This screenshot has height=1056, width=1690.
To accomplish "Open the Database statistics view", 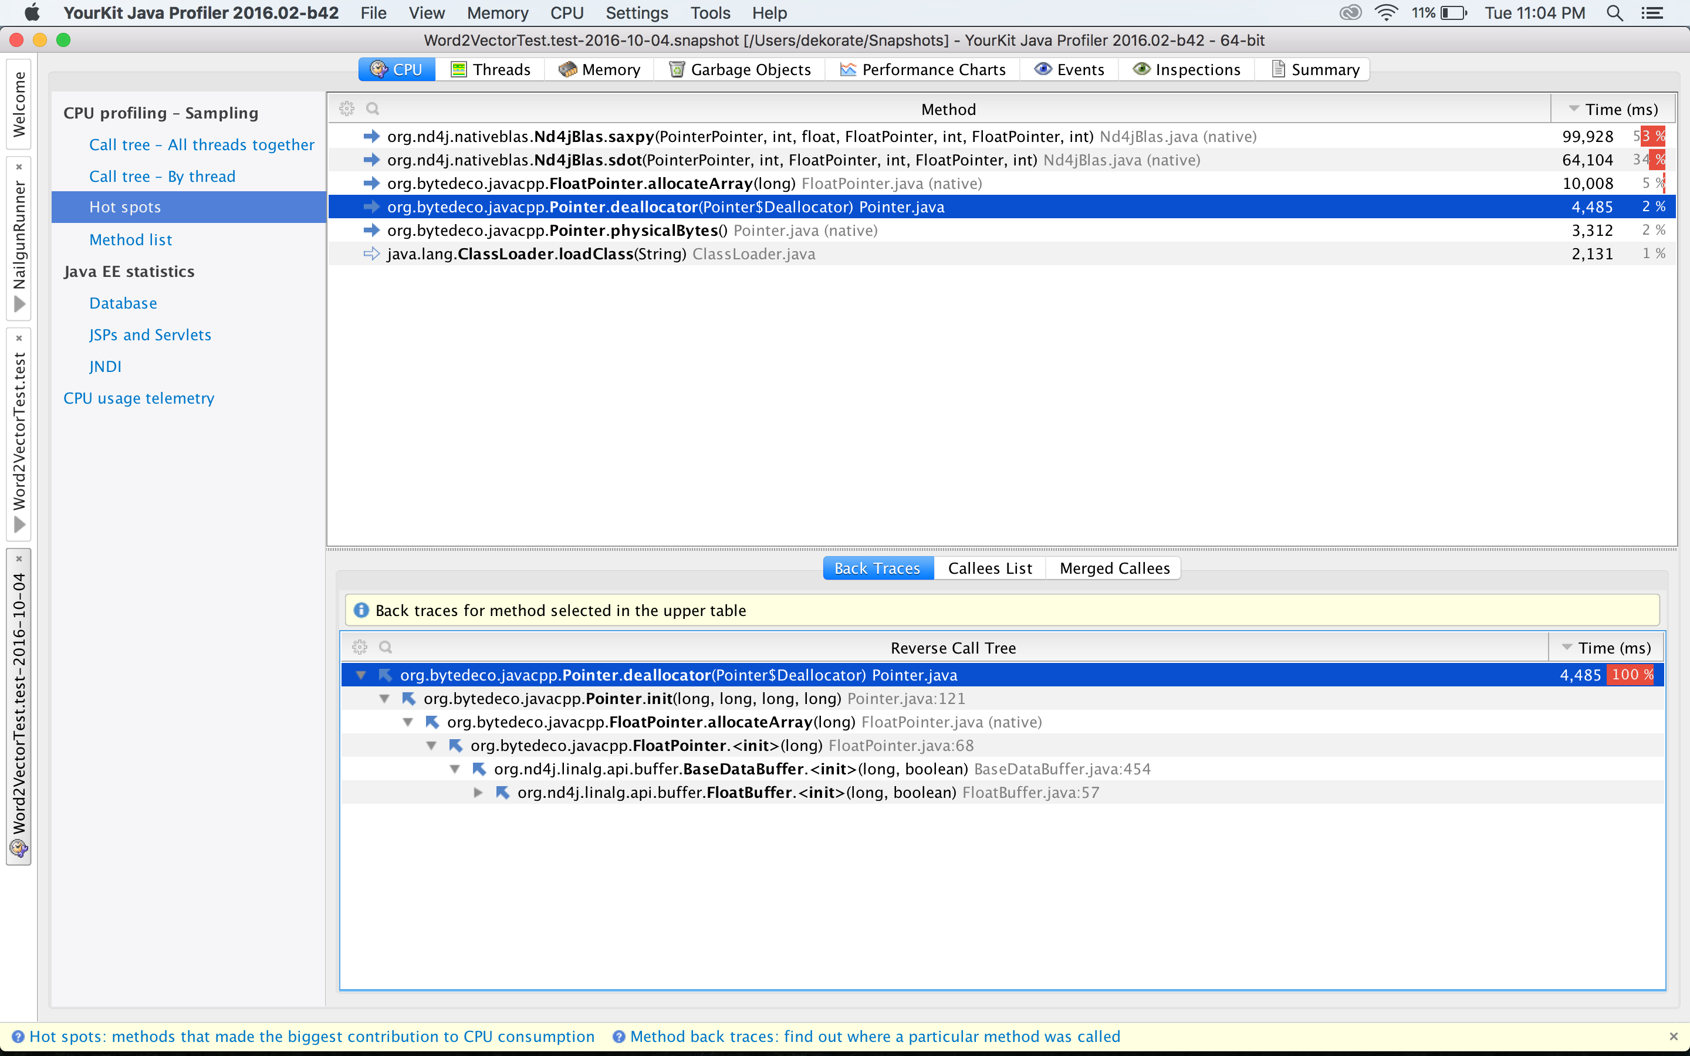I will click(123, 303).
